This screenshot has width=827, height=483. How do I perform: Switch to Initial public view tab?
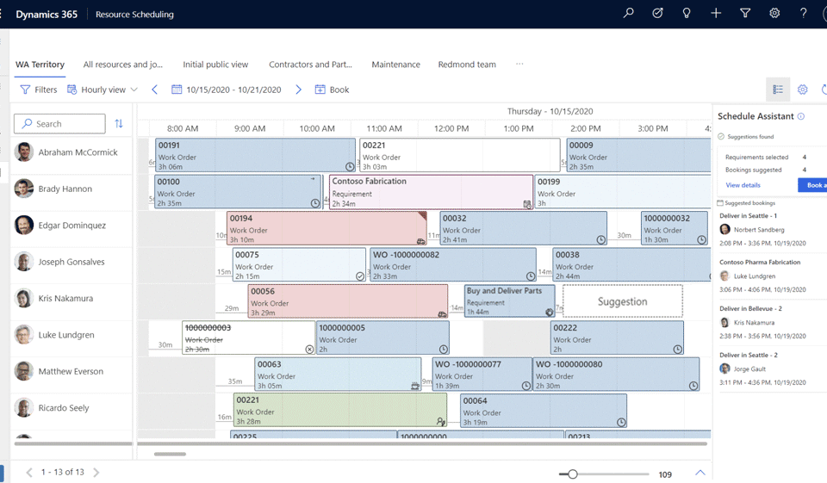(x=215, y=65)
